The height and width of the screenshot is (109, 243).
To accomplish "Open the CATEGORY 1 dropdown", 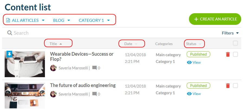I will (x=94, y=20).
